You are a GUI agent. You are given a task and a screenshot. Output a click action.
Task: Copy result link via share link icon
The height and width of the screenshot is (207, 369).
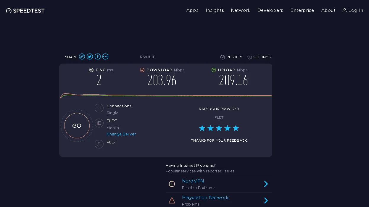pos(82,56)
